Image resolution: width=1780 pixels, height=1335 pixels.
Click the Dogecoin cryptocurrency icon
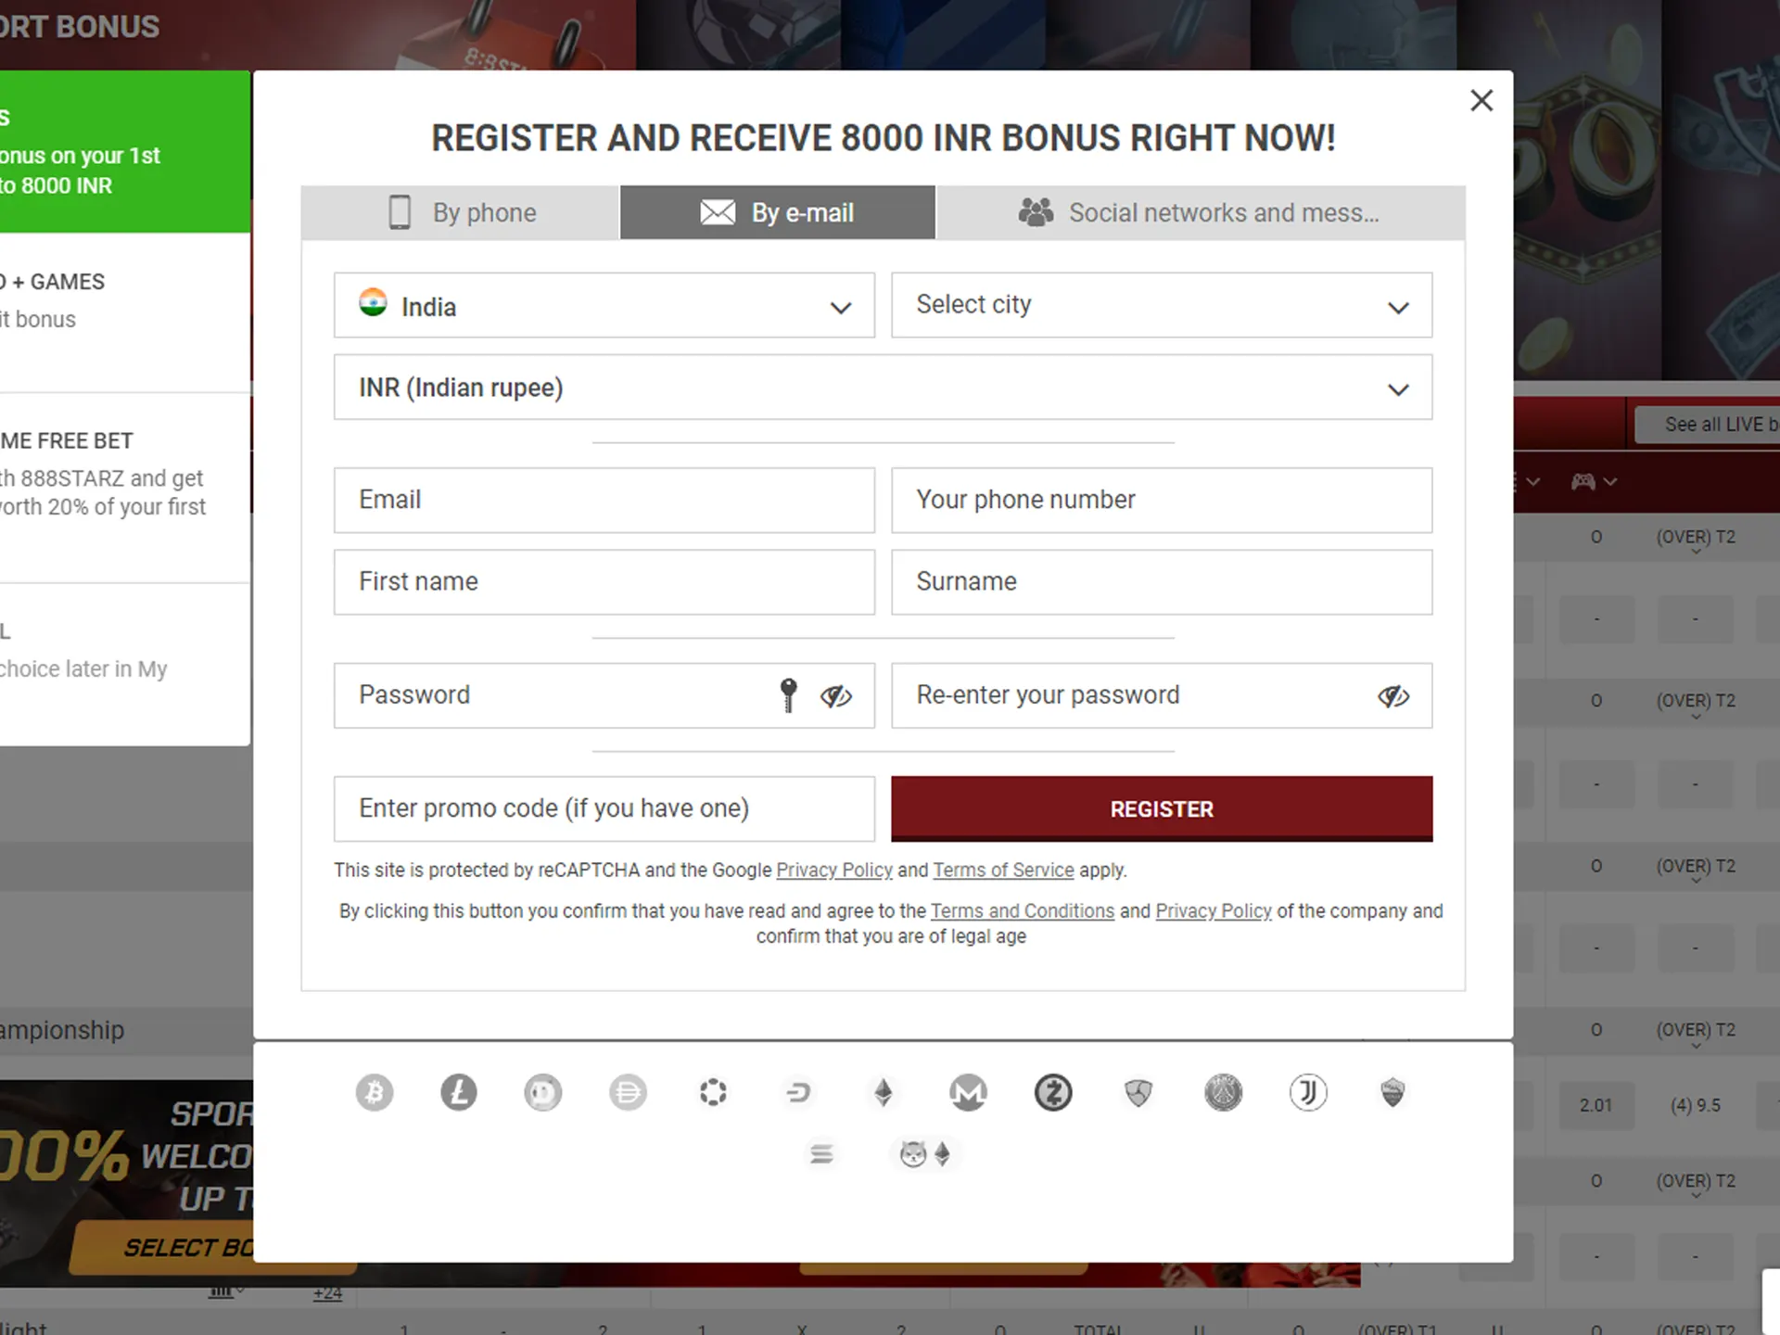pos(544,1092)
